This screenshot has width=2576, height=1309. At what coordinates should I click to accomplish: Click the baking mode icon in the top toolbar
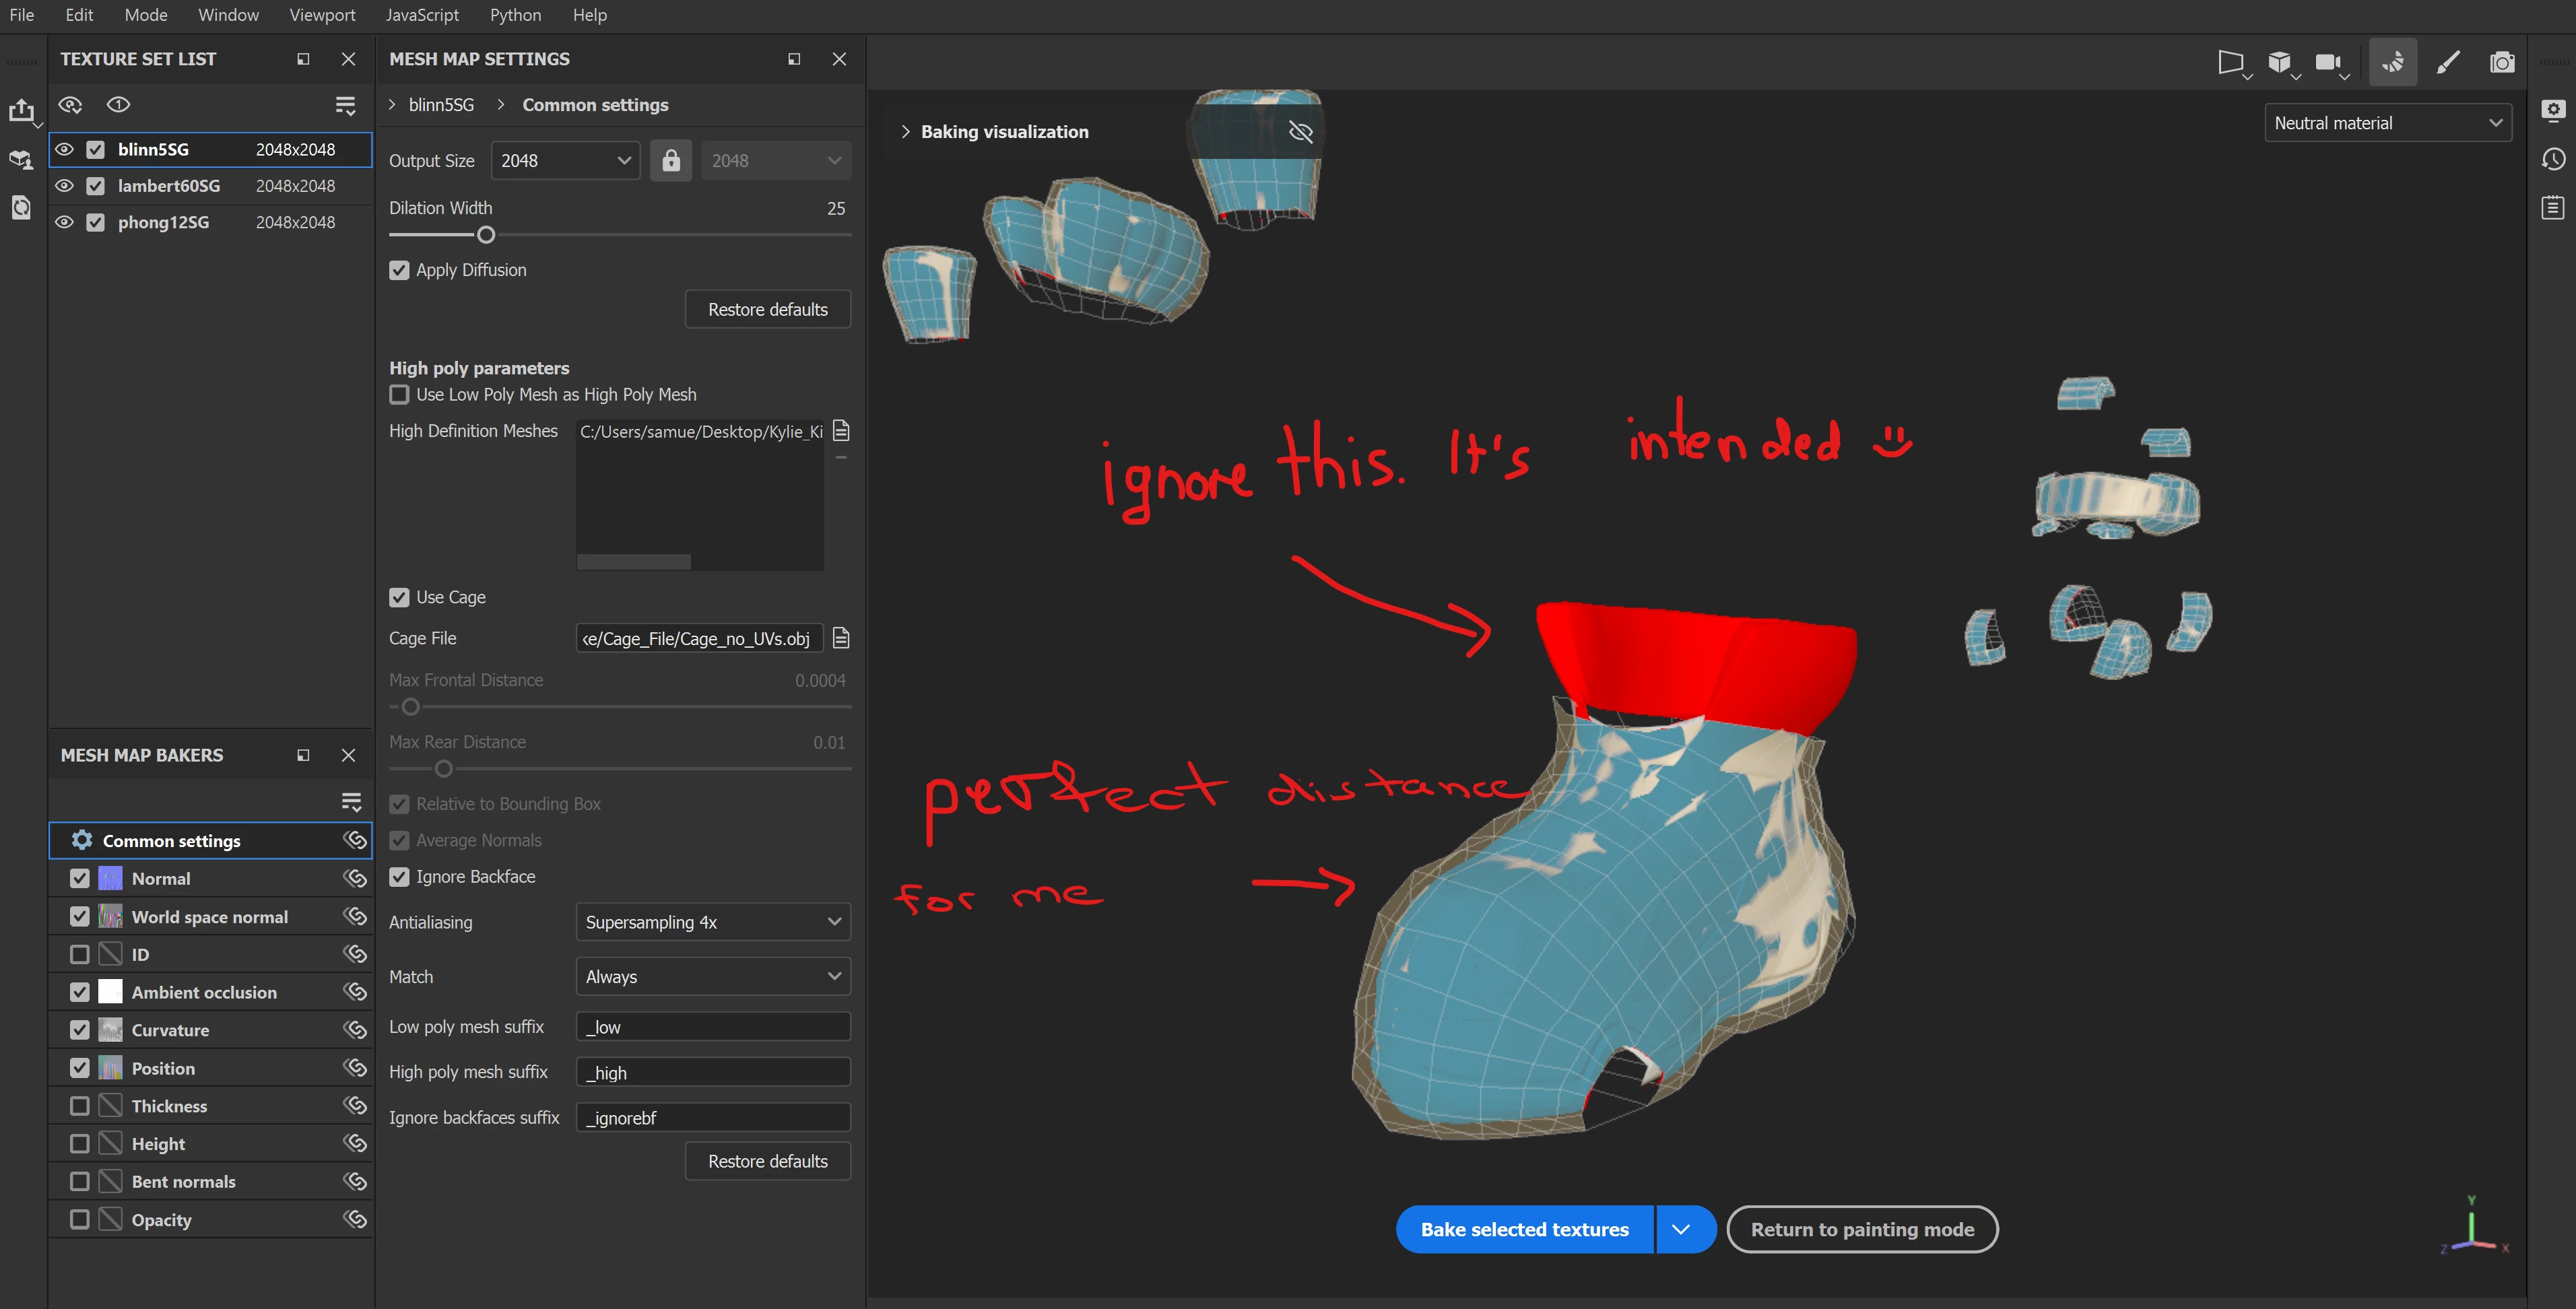(x=2393, y=63)
